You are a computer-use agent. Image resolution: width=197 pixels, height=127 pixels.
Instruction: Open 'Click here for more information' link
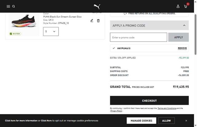click(21, 121)
